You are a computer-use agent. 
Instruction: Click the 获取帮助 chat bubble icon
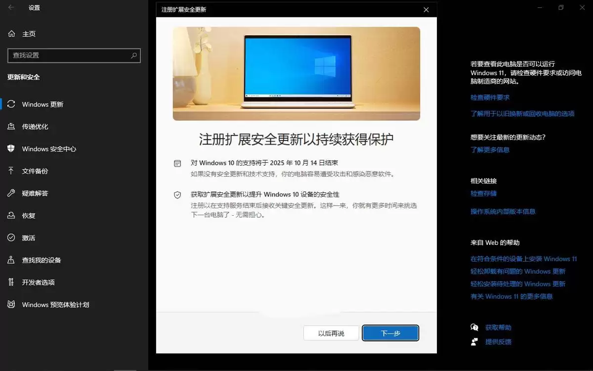[474, 327]
